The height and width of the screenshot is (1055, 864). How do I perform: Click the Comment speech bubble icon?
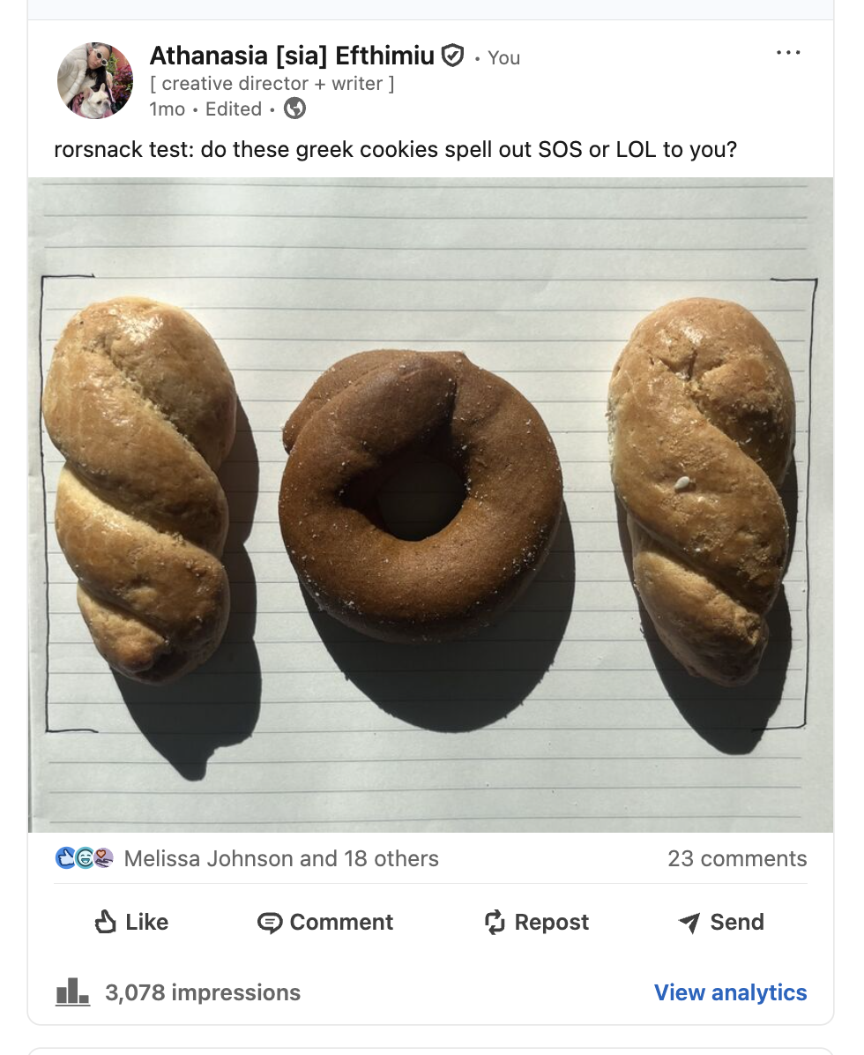[270, 923]
